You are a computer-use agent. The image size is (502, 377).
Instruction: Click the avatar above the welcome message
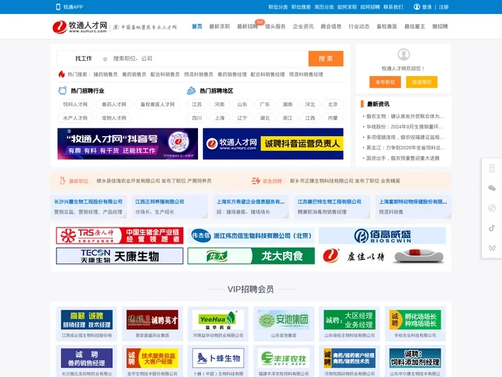pos(404,54)
